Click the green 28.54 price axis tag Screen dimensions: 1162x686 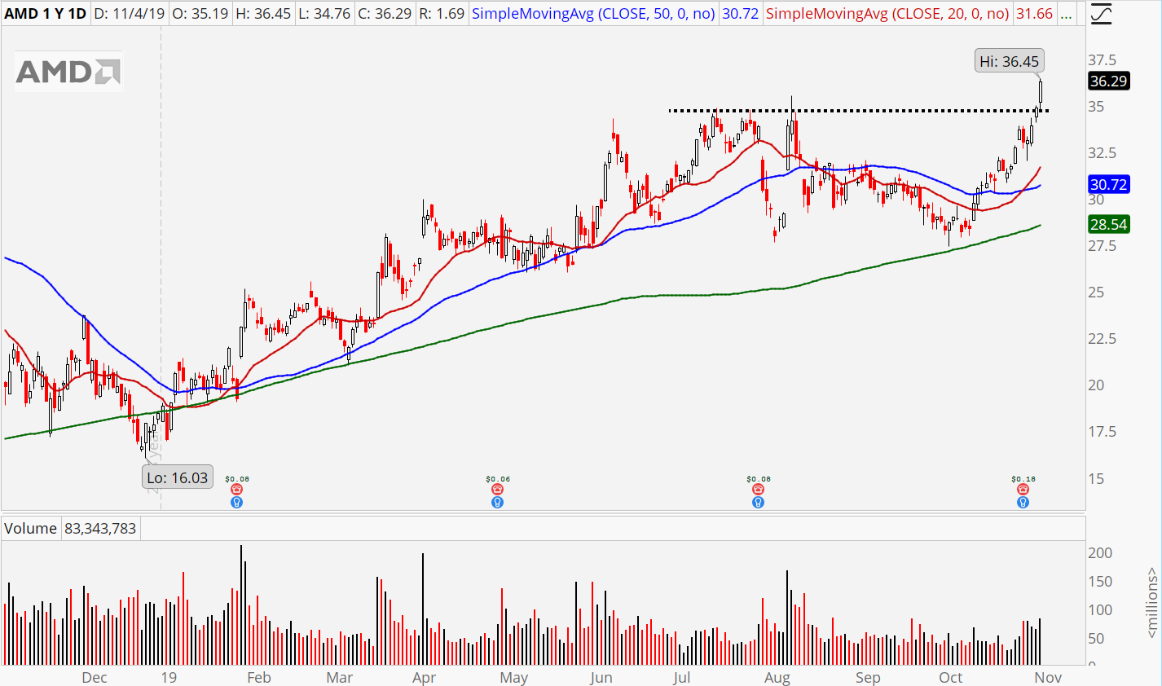(1109, 224)
